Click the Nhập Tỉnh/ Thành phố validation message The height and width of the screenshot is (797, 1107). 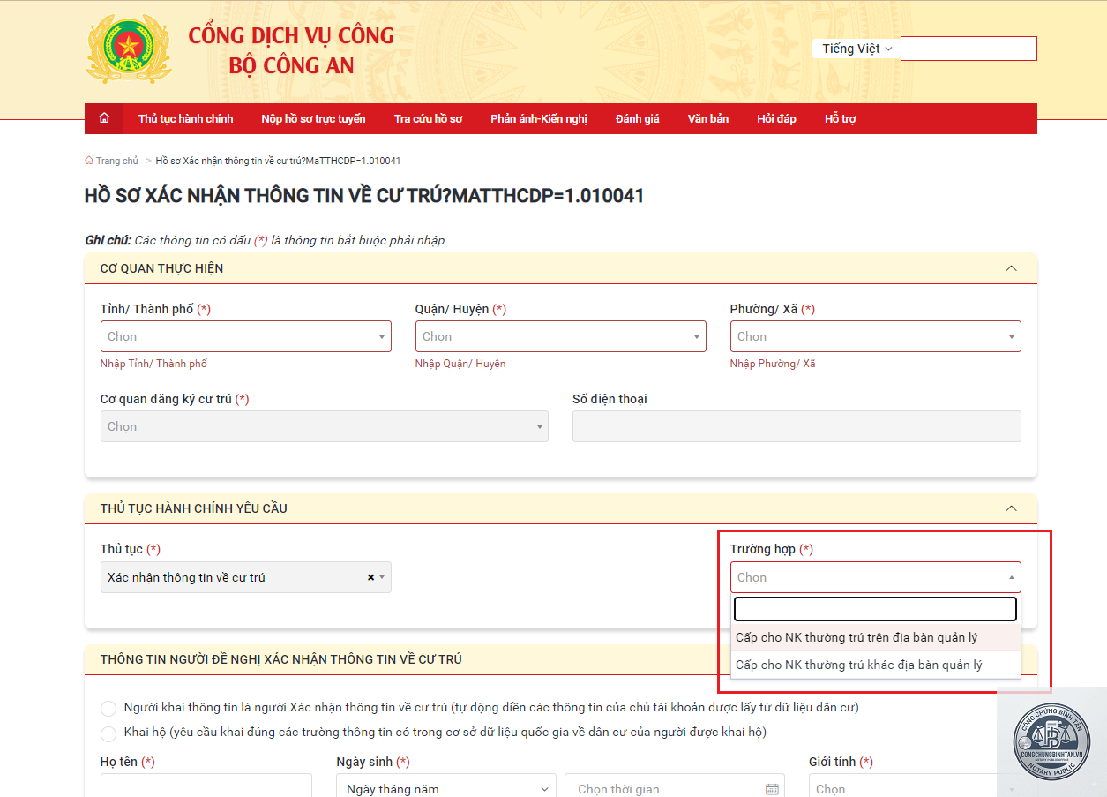click(x=154, y=364)
